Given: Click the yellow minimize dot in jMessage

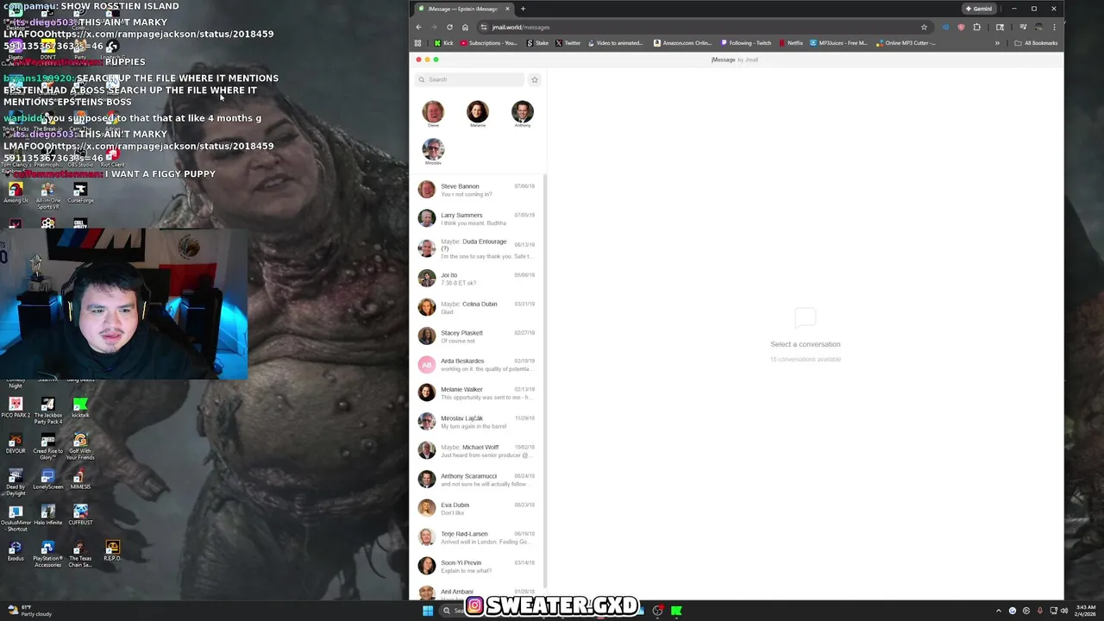Looking at the screenshot, I should click(x=427, y=60).
